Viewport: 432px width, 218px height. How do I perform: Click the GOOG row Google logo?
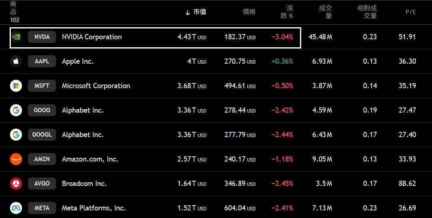[16, 110]
